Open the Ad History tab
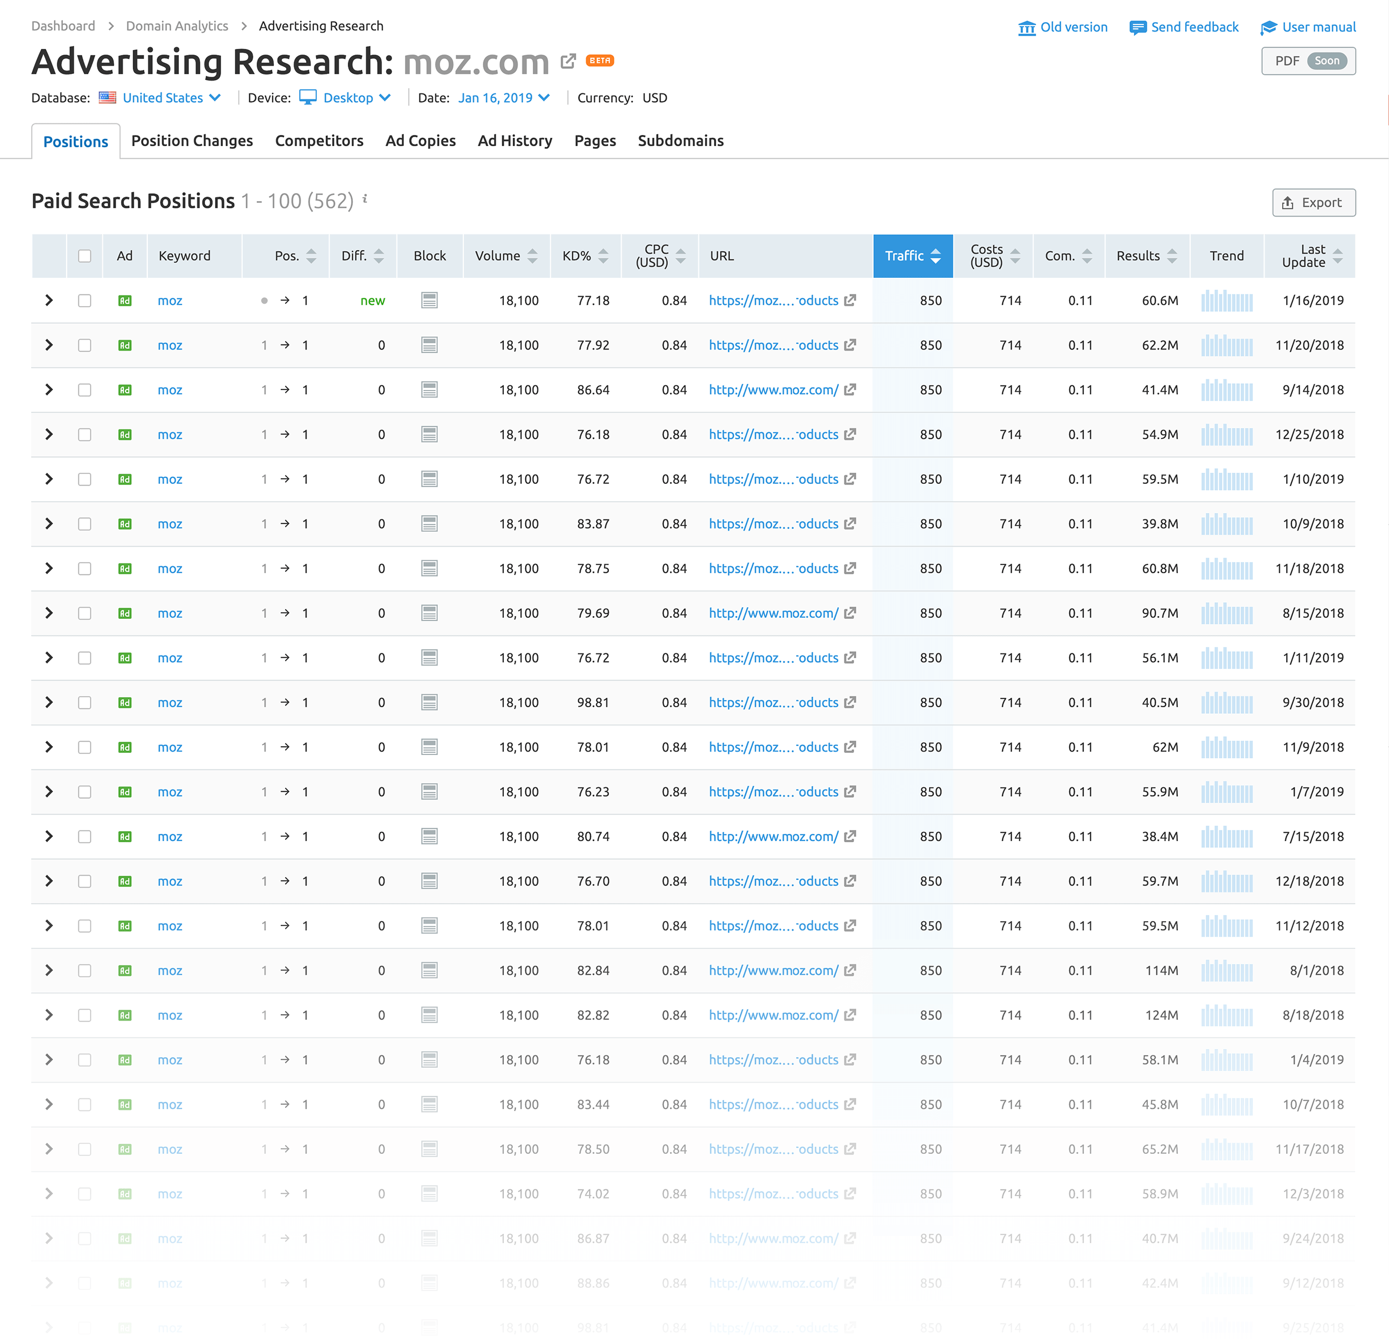Image resolution: width=1389 pixels, height=1340 pixels. click(514, 141)
